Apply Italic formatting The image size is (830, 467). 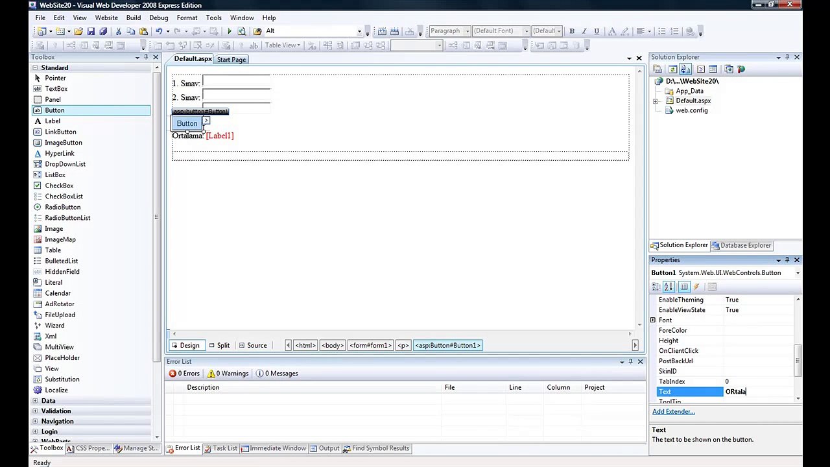point(584,31)
